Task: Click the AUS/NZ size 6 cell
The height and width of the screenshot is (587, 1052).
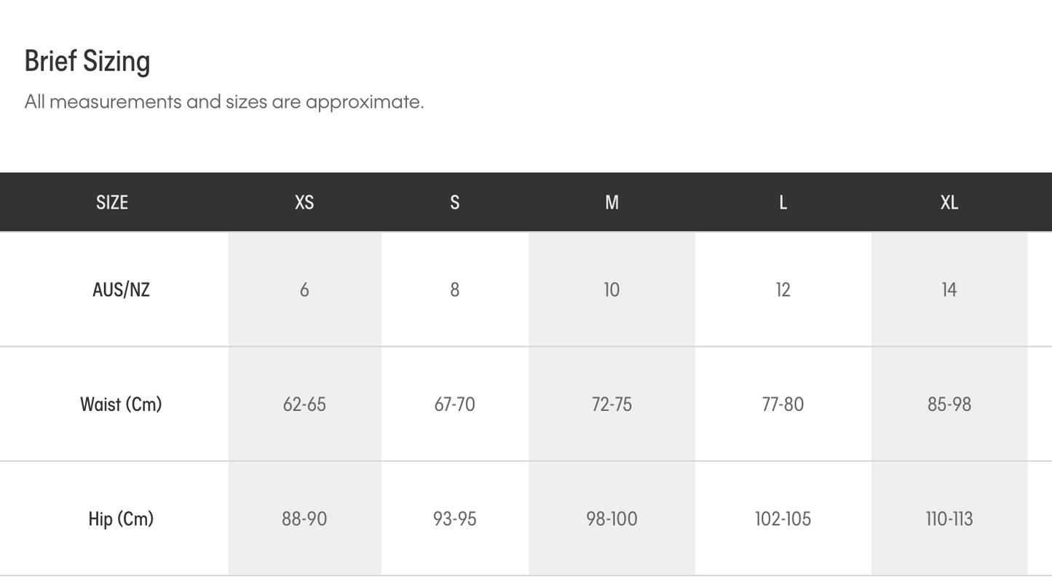Action: pos(304,289)
